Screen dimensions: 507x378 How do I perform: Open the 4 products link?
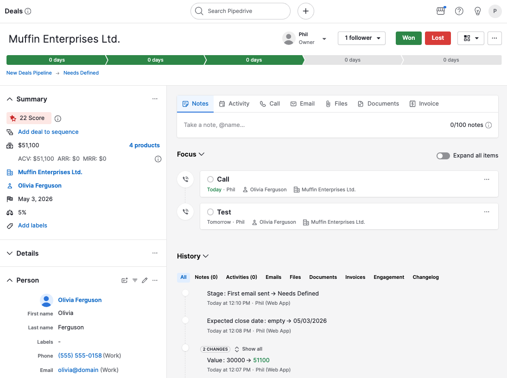144,145
